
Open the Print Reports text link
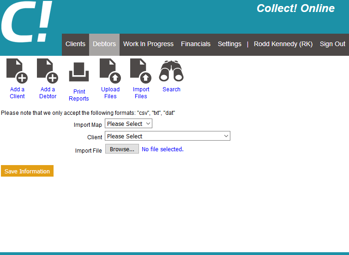pyautogui.click(x=79, y=95)
